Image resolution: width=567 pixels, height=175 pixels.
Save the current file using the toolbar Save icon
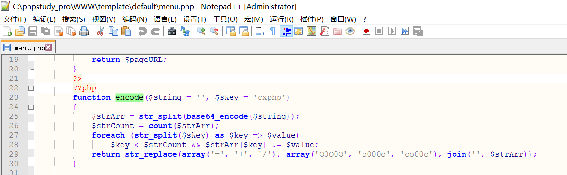(33, 31)
